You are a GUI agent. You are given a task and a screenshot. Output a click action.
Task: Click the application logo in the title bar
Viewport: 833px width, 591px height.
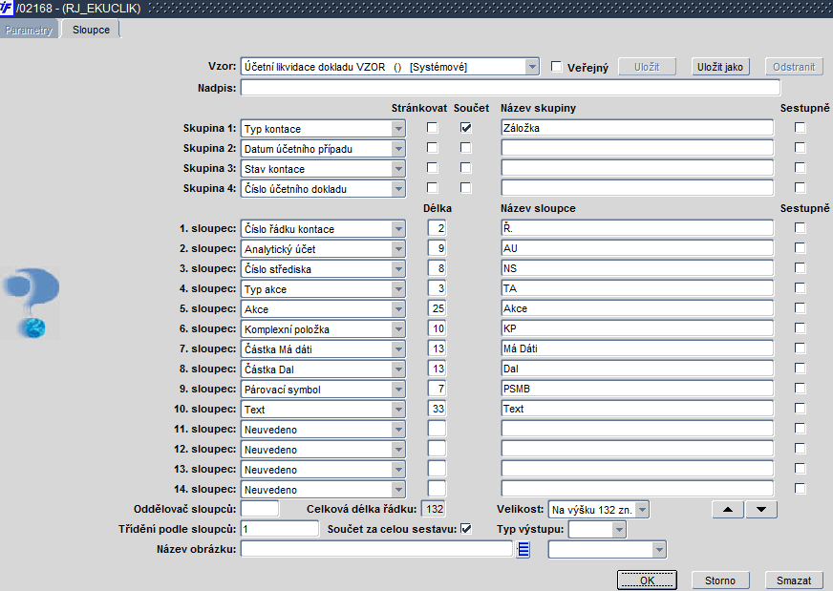7,8
